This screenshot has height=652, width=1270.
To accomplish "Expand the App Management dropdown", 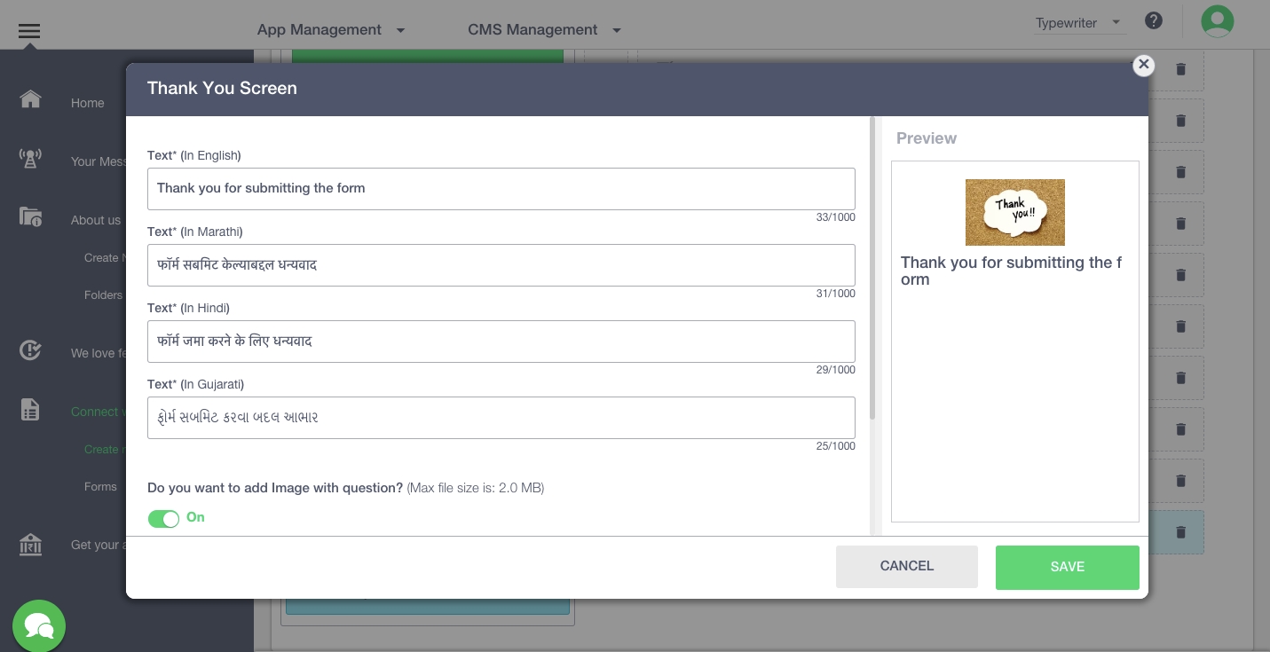I will click(x=330, y=30).
